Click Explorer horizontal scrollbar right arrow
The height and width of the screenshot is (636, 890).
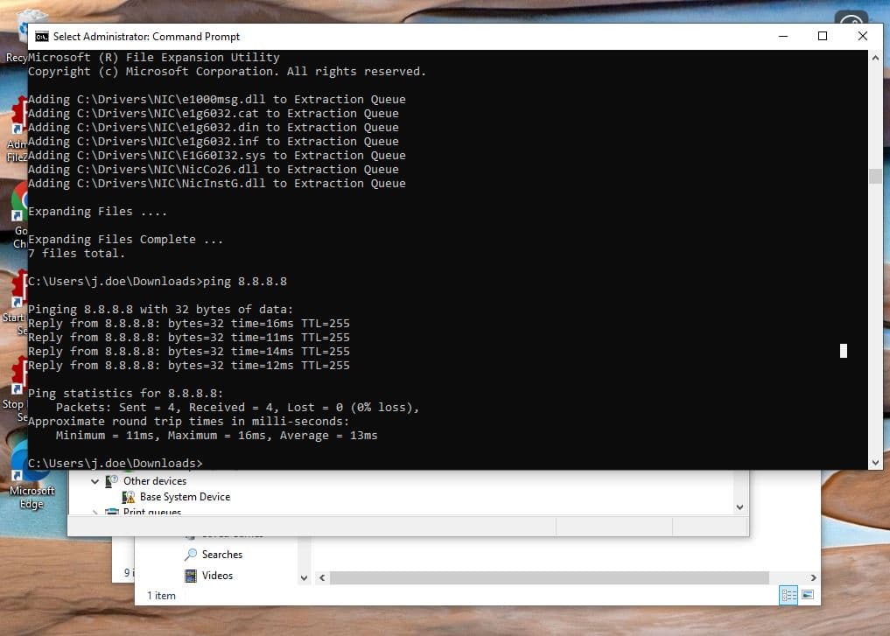click(813, 577)
